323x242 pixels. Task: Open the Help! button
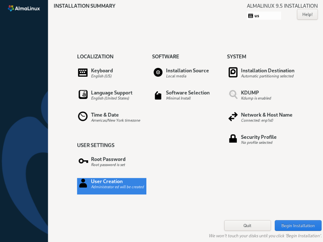[x=307, y=15]
